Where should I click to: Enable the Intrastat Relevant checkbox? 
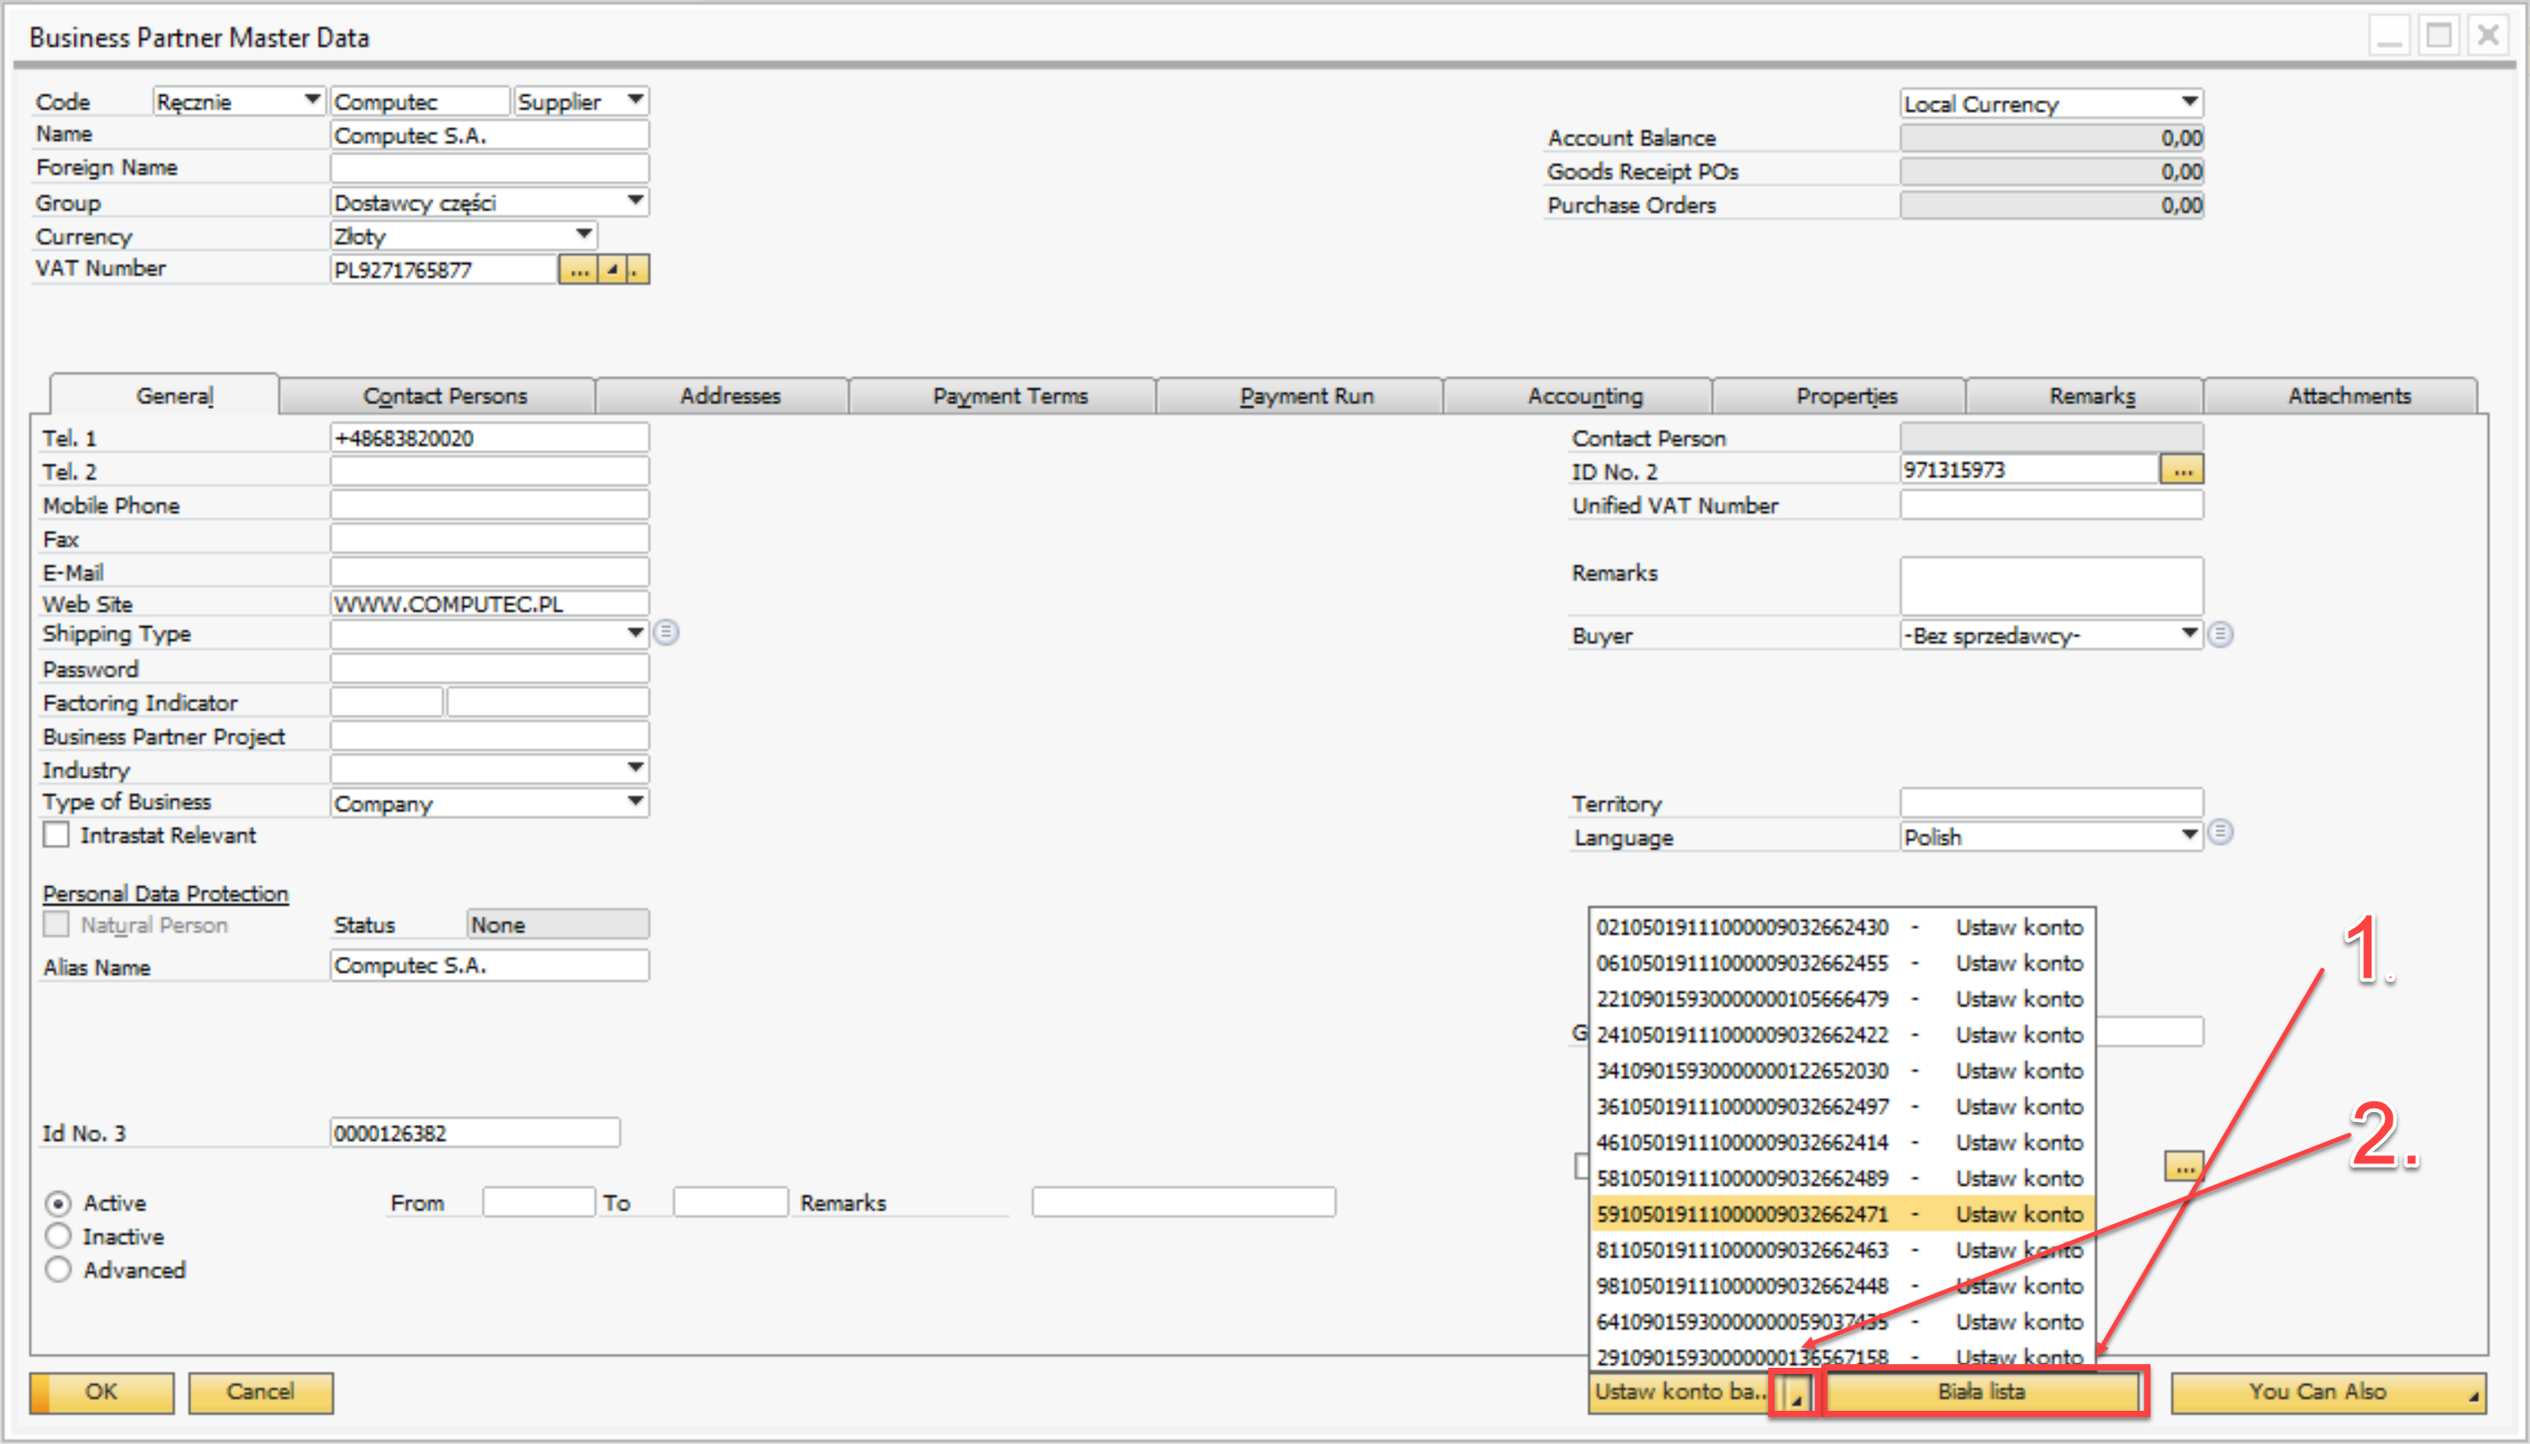(x=57, y=835)
